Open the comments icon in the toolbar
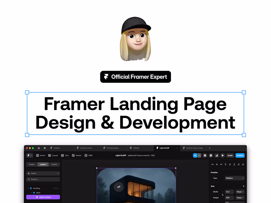271x203 pixels. pos(205,156)
